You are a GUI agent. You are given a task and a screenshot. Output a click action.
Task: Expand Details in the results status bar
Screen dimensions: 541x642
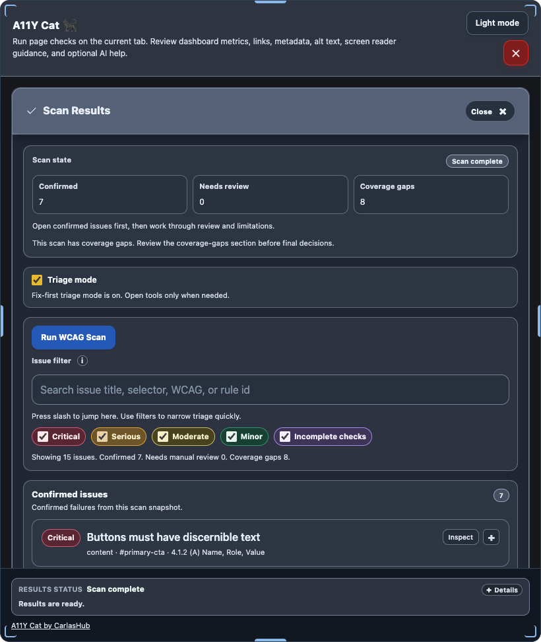click(x=501, y=590)
